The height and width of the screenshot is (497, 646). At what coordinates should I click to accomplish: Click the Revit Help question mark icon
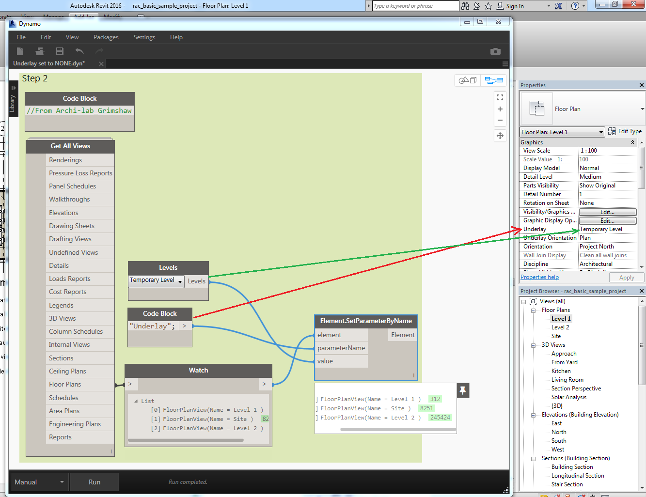[x=575, y=6]
